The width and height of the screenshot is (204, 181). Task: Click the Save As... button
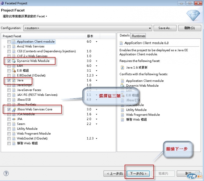(x=165, y=28)
